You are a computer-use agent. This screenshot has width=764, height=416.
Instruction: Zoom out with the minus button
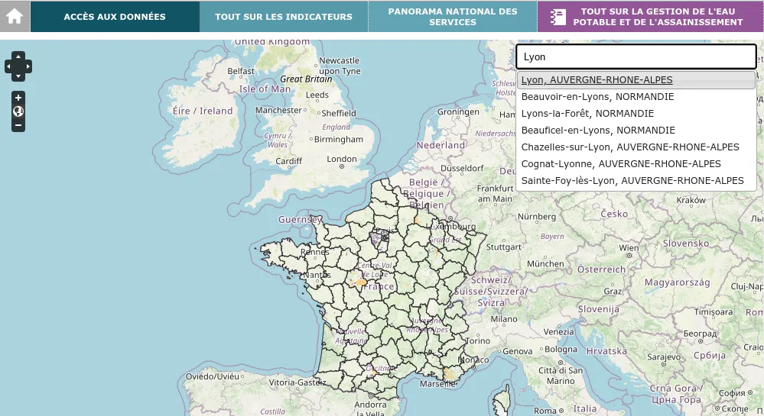(x=18, y=125)
